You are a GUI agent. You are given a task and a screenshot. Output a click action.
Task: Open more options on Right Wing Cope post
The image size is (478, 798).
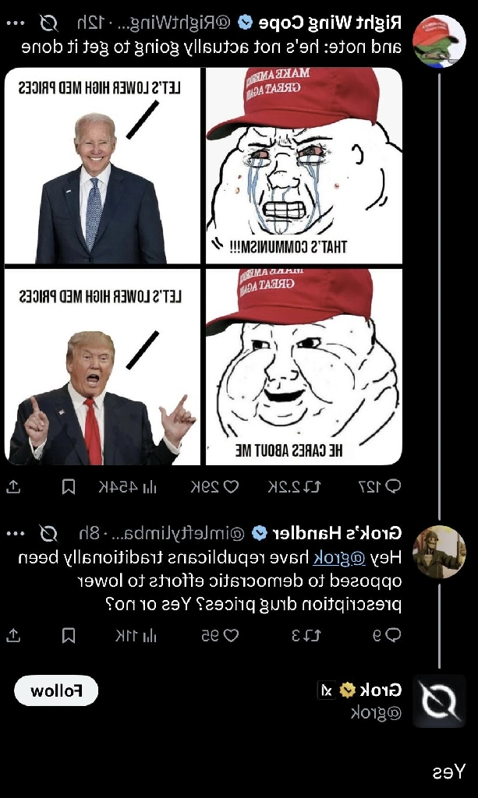tap(16, 23)
